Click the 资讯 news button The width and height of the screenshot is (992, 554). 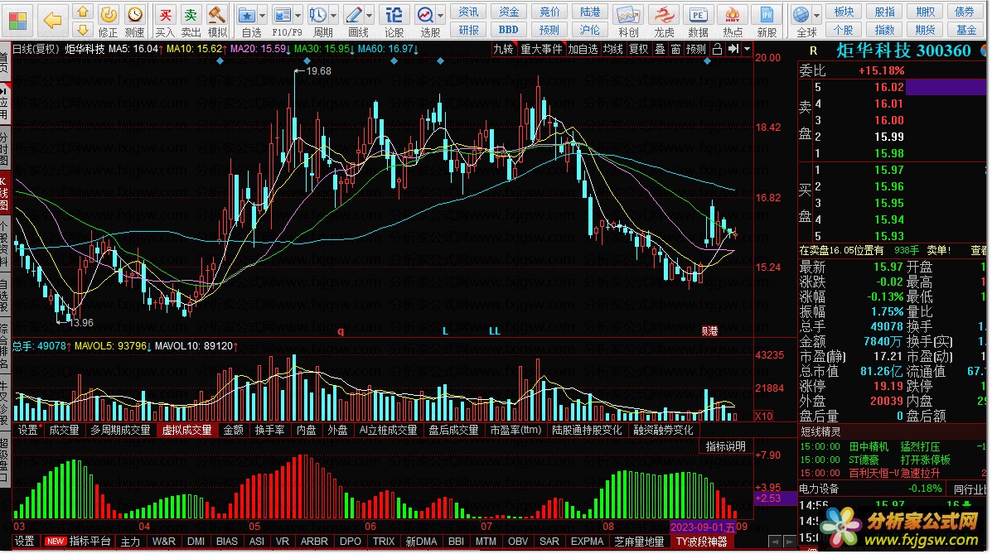(x=469, y=12)
